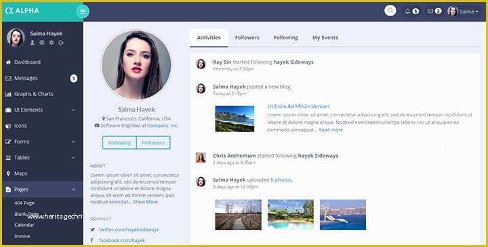Image resolution: width=488 pixels, height=247 pixels.
Task: Open the 404 Page submenu item
Action: tap(24, 203)
